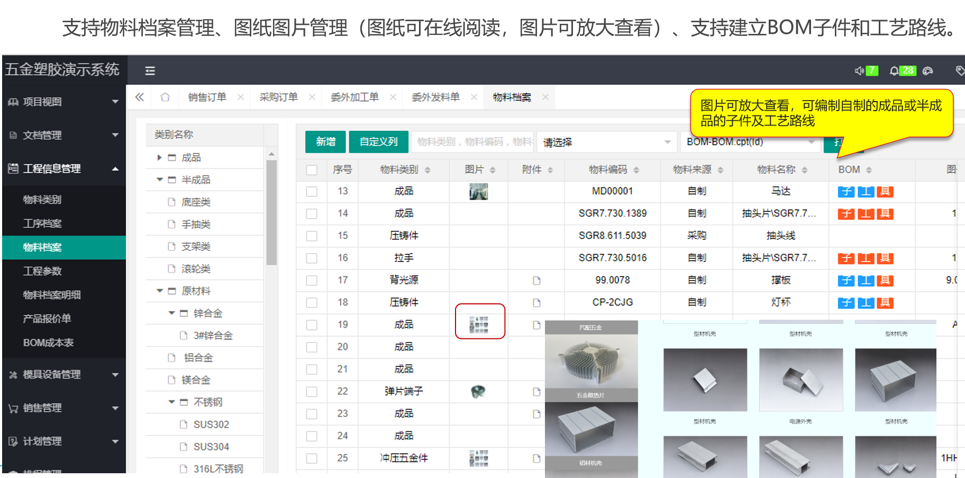Tick the select-all checkbox in table header
Image resolution: width=965 pixels, height=478 pixels.
(312, 170)
